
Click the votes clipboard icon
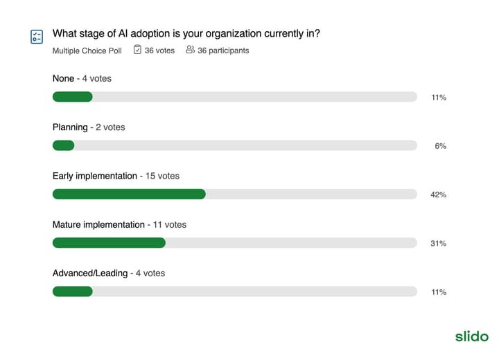click(137, 50)
